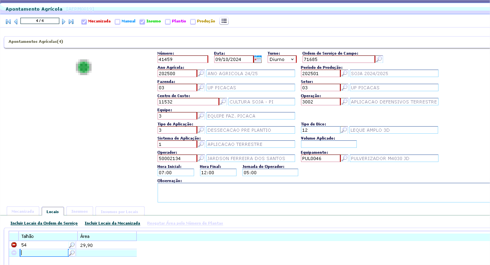
Task: Click the Observação text area
Action: coord(324,193)
